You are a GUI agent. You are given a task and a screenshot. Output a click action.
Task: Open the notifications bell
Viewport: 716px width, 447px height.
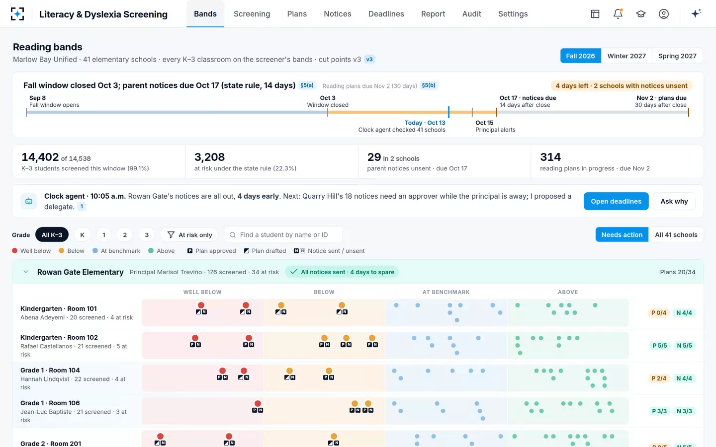[x=618, y=14]
